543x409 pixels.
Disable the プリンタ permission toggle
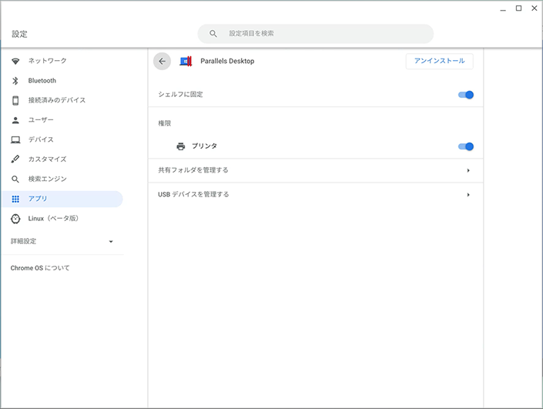465,146
